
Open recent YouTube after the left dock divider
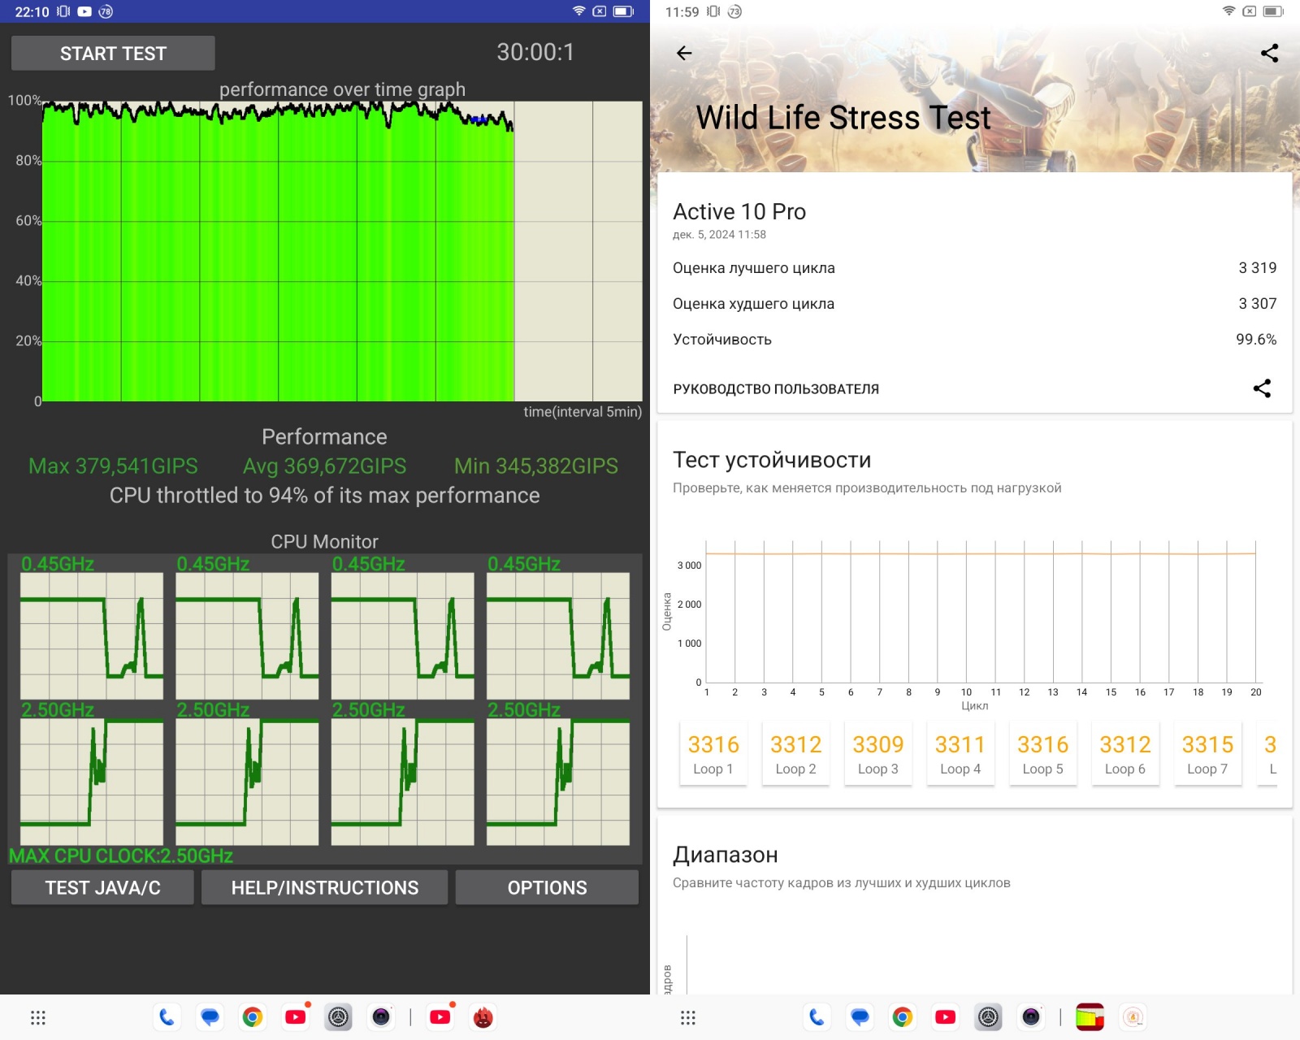click(440, 1017)
